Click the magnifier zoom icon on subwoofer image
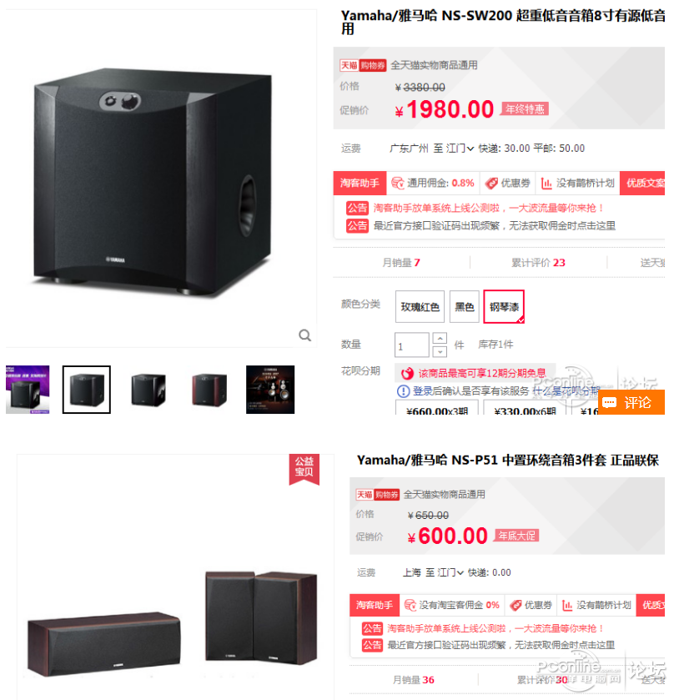 coord(304,335)
